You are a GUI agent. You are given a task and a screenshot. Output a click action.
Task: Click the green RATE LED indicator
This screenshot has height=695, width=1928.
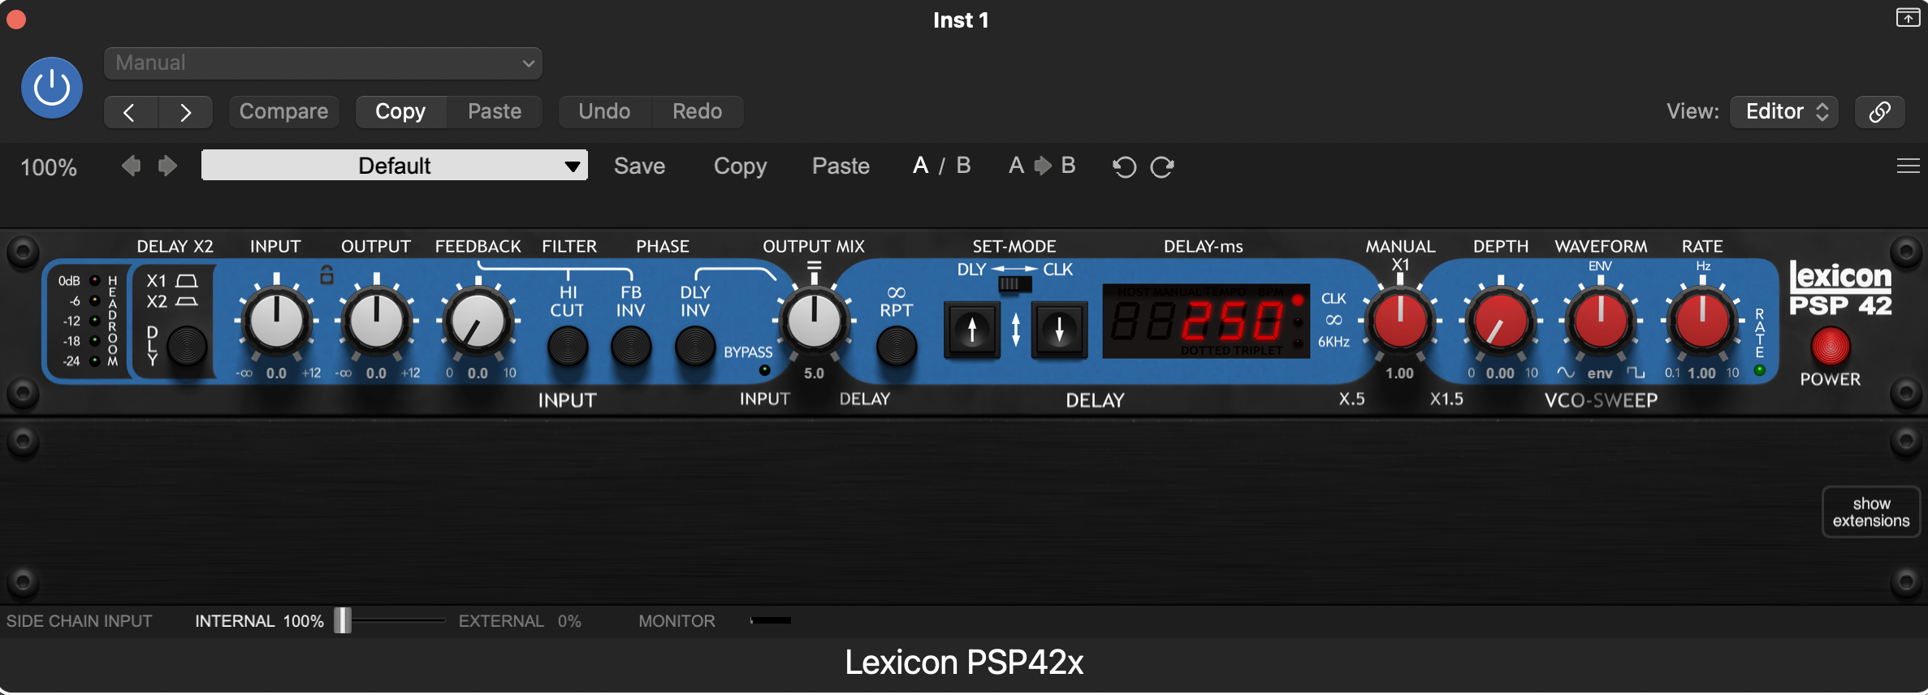coord(1760,370)
